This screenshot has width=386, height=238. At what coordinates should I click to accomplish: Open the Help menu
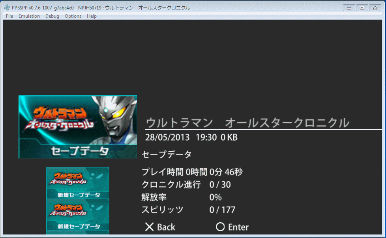[92, 16]
